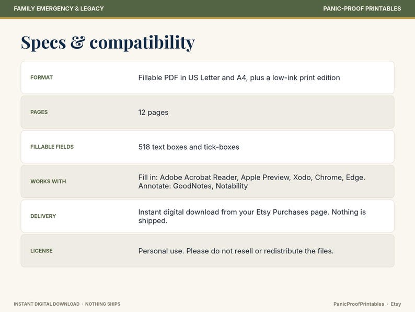The image size is (415, 312).
Task: Click the '12 pages' value
Action: (153, 113)
